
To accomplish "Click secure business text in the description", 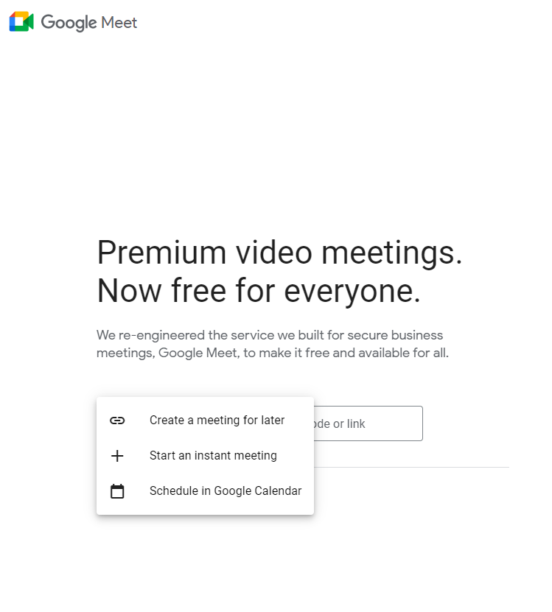I will (x=395, y=335).
